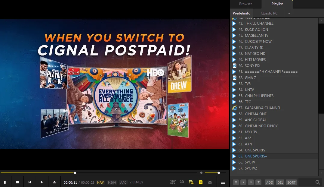Open the SORT playlist options
Viewport: 324px width, 187px height.
[291, 182]
